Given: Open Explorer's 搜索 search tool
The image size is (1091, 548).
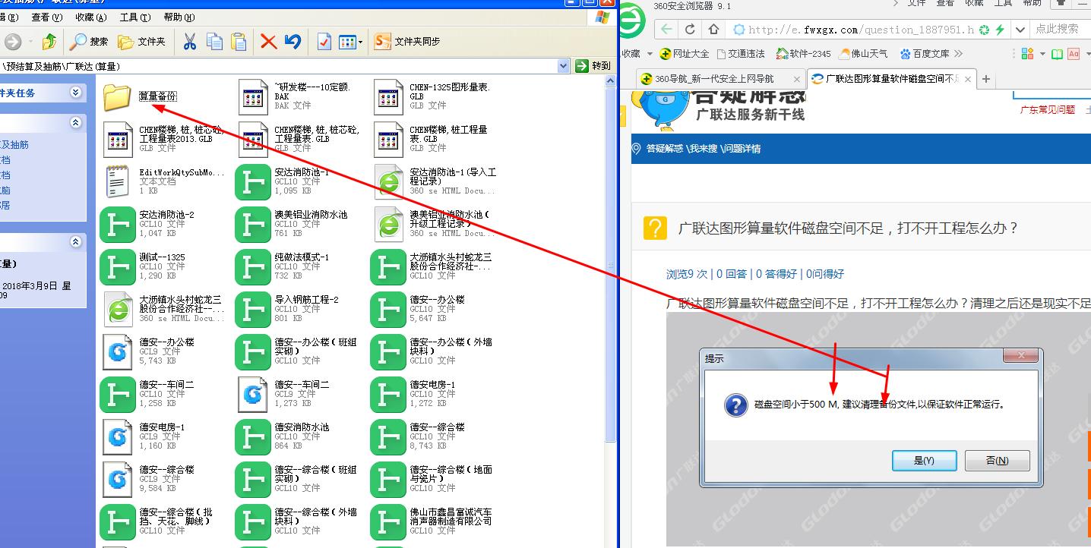Looking at the screenshot, I should (90, 41).
